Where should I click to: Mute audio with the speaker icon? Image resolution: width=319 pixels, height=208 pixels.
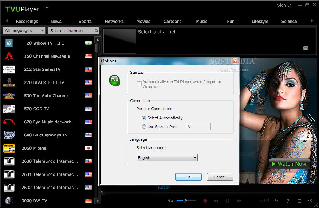point(170,201)
